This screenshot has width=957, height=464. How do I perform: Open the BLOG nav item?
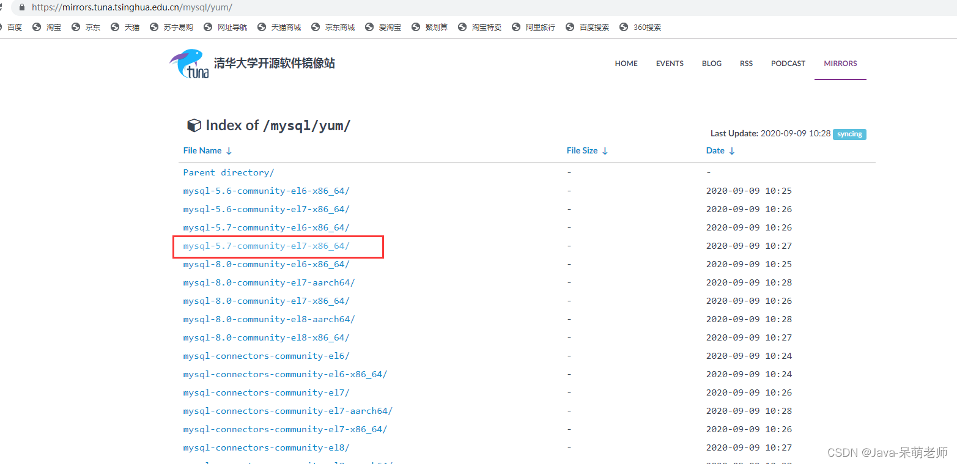tap(712, 63)
